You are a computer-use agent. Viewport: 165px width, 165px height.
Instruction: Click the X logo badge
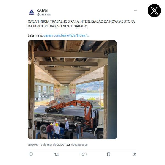154,10
